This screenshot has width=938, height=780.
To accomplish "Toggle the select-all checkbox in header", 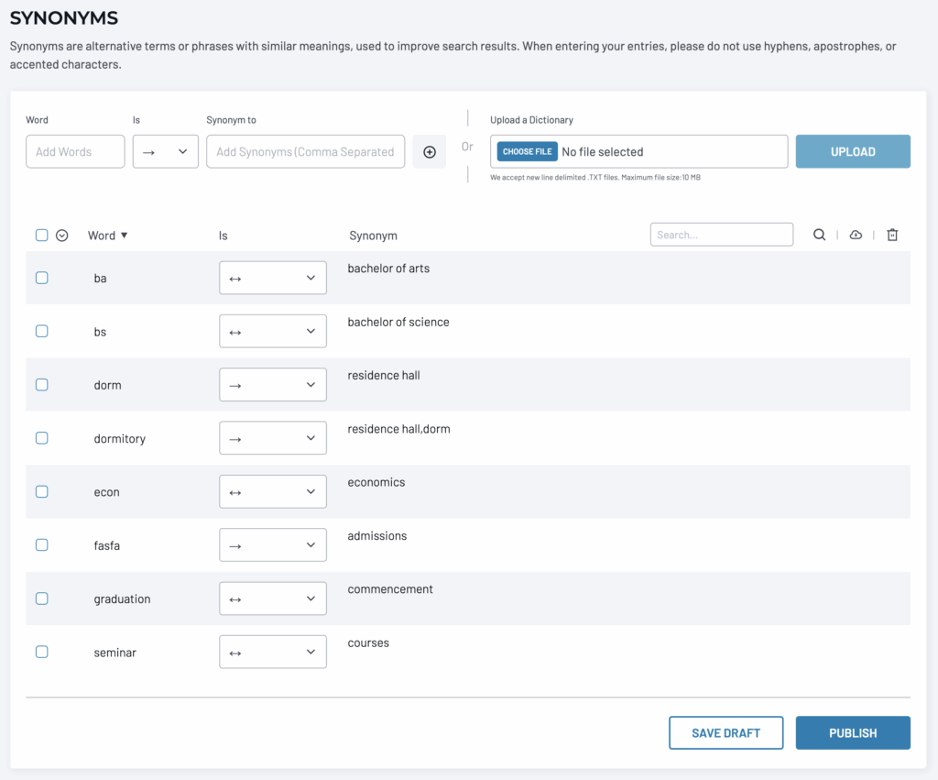I will [41, 235].
